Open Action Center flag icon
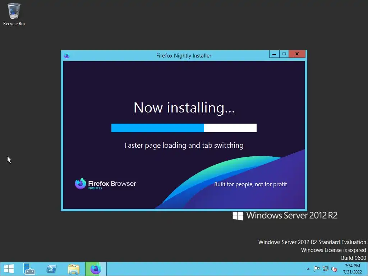 [x=317, y=269]
